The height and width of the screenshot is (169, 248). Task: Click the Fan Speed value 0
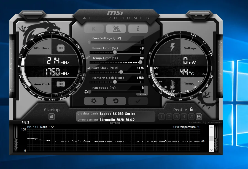[x=143, y=88]
